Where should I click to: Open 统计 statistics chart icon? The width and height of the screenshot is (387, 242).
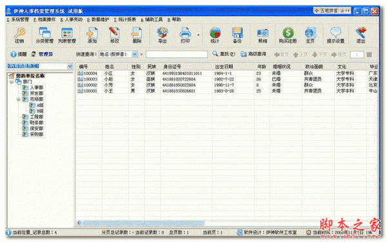(215, 35)
